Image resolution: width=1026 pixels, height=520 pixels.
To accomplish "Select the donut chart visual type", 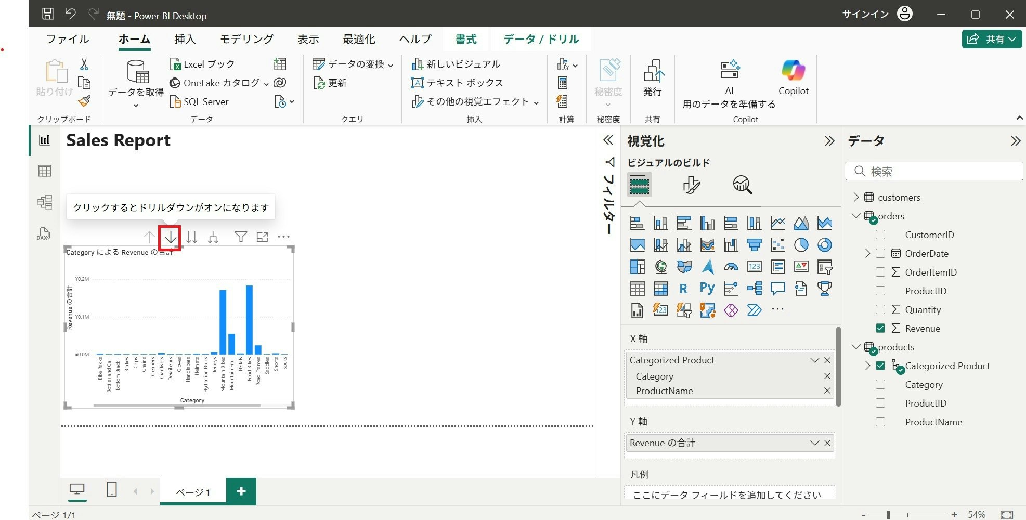I will tap(825, 245).
